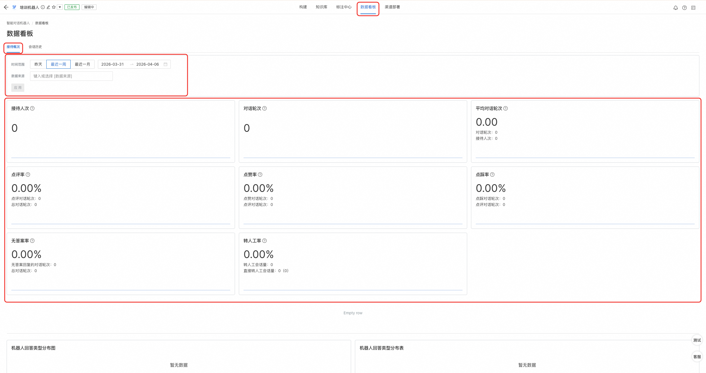Click the help icon beside 对话轮次
Image resolution: width=706 pixels, height=373 pixels.
click(264, 108)
